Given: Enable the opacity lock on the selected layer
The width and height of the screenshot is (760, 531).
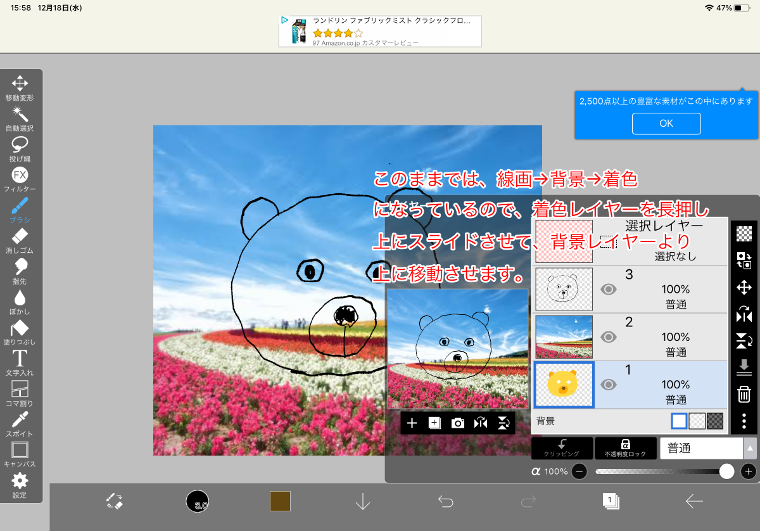Looking at the screenshot, I should pyautogui.click(x=625, y=448).
